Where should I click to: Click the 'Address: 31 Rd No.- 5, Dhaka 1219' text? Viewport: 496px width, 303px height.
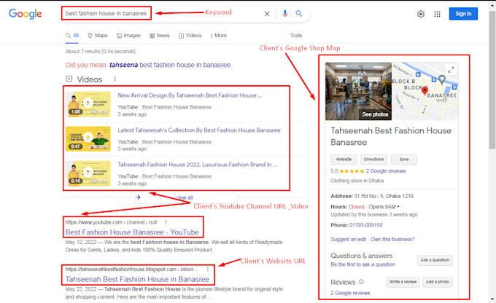[x=372, y=196]
